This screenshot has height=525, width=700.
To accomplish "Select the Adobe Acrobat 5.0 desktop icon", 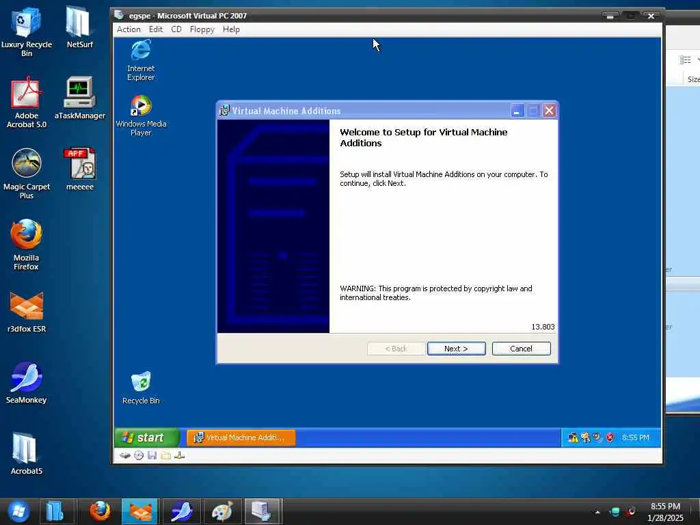I will pos(27,103).
